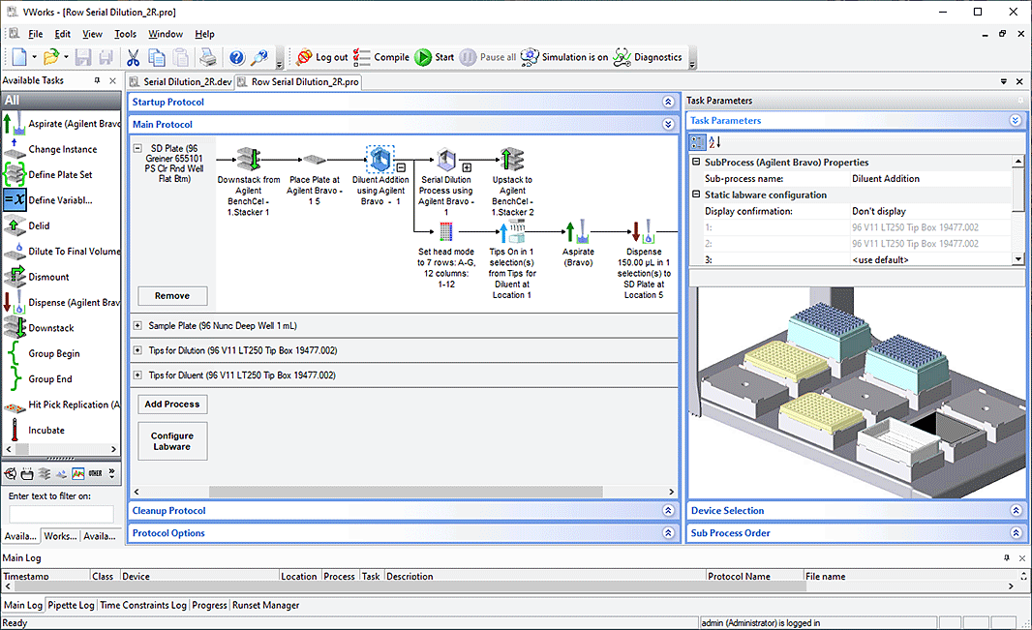Click the Aspirate (Bravo) step in protocol
Image resolution: width=1032 pixels, height=630 pixels.
coord(577,231)
